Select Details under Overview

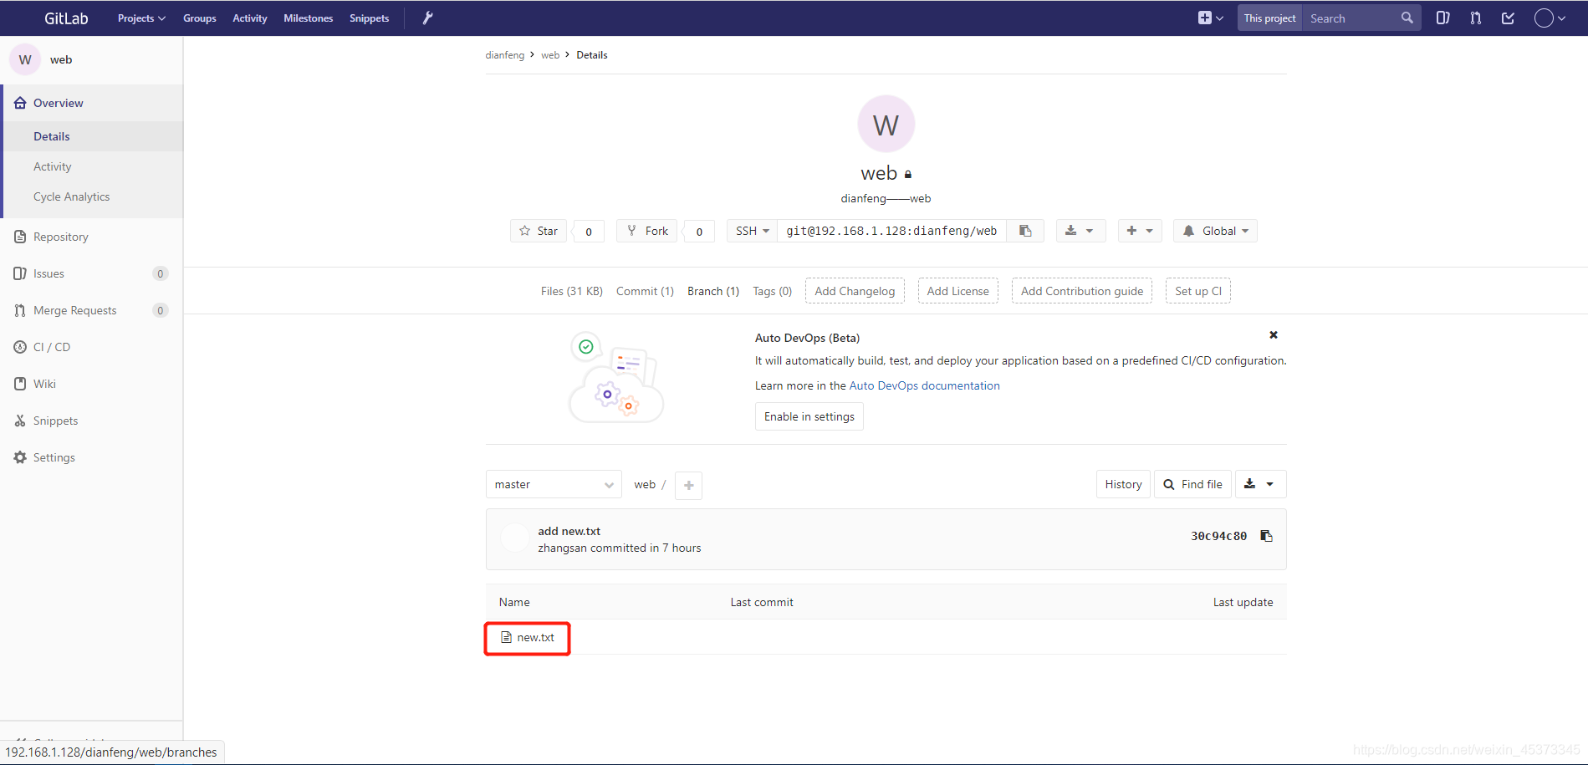[92, 136]
